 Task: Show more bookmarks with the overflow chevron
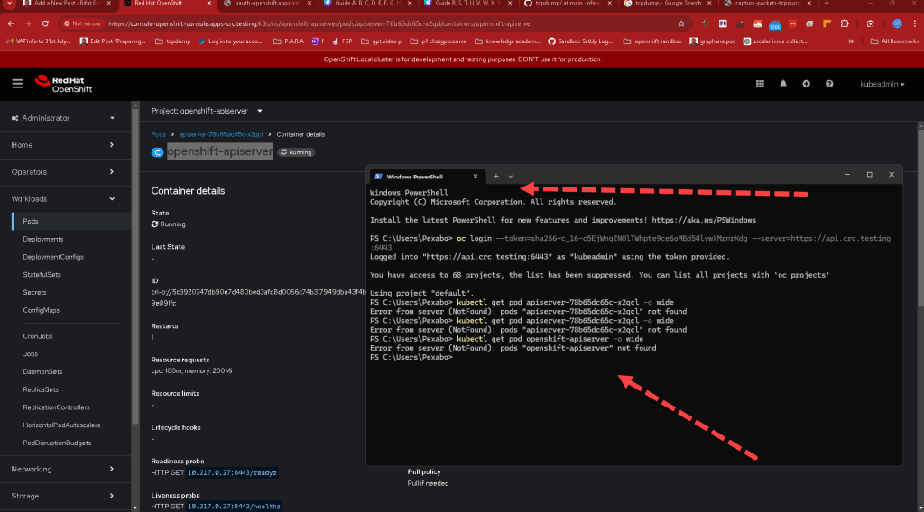851,41
